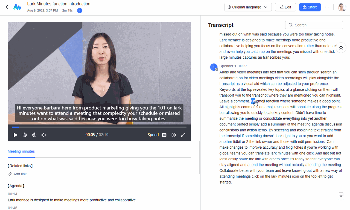Click the 【Related links】 section heading
The image size is (350, 210).
pos(21,166)
